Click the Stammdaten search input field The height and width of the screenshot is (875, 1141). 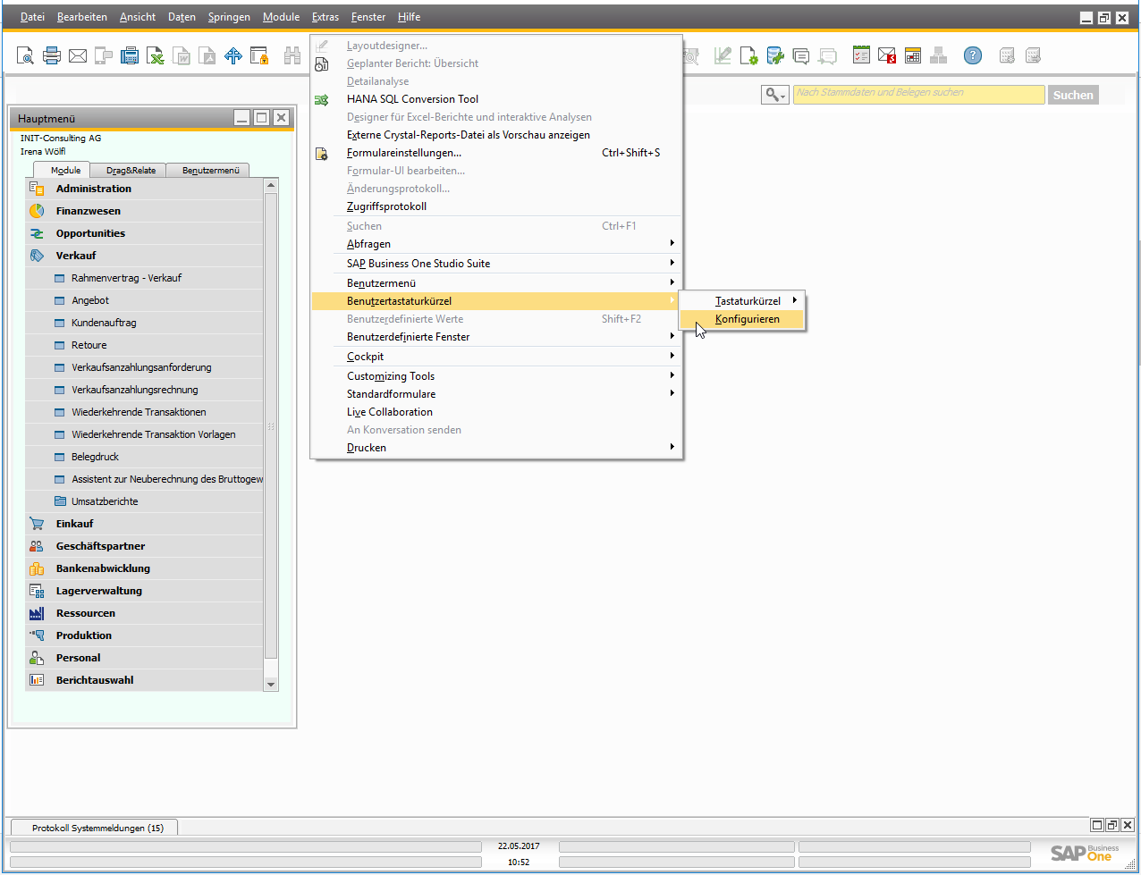pyautogui.click(x=917, y=95)
